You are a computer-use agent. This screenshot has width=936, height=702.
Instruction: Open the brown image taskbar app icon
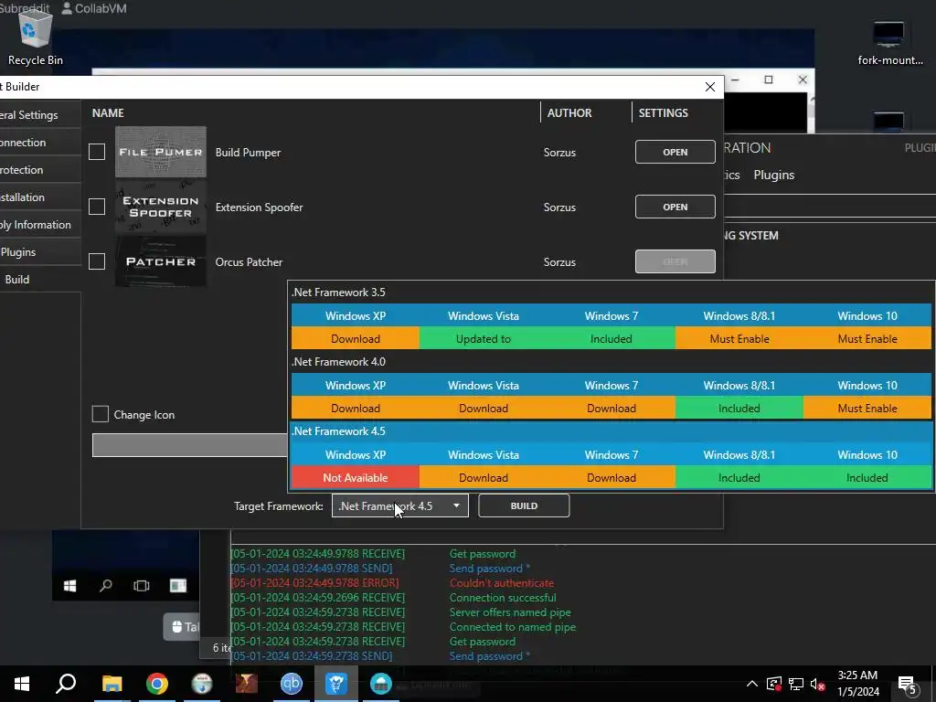(247, 684)
